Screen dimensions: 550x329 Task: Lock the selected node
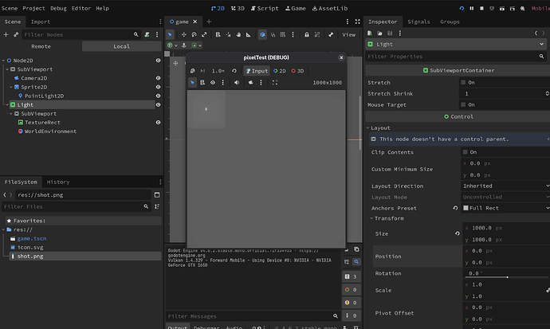click(307, 35)
